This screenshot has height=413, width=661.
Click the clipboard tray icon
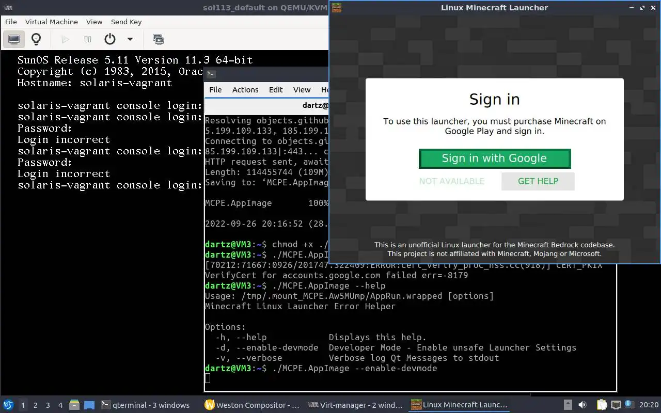click(x=602, y=405)
